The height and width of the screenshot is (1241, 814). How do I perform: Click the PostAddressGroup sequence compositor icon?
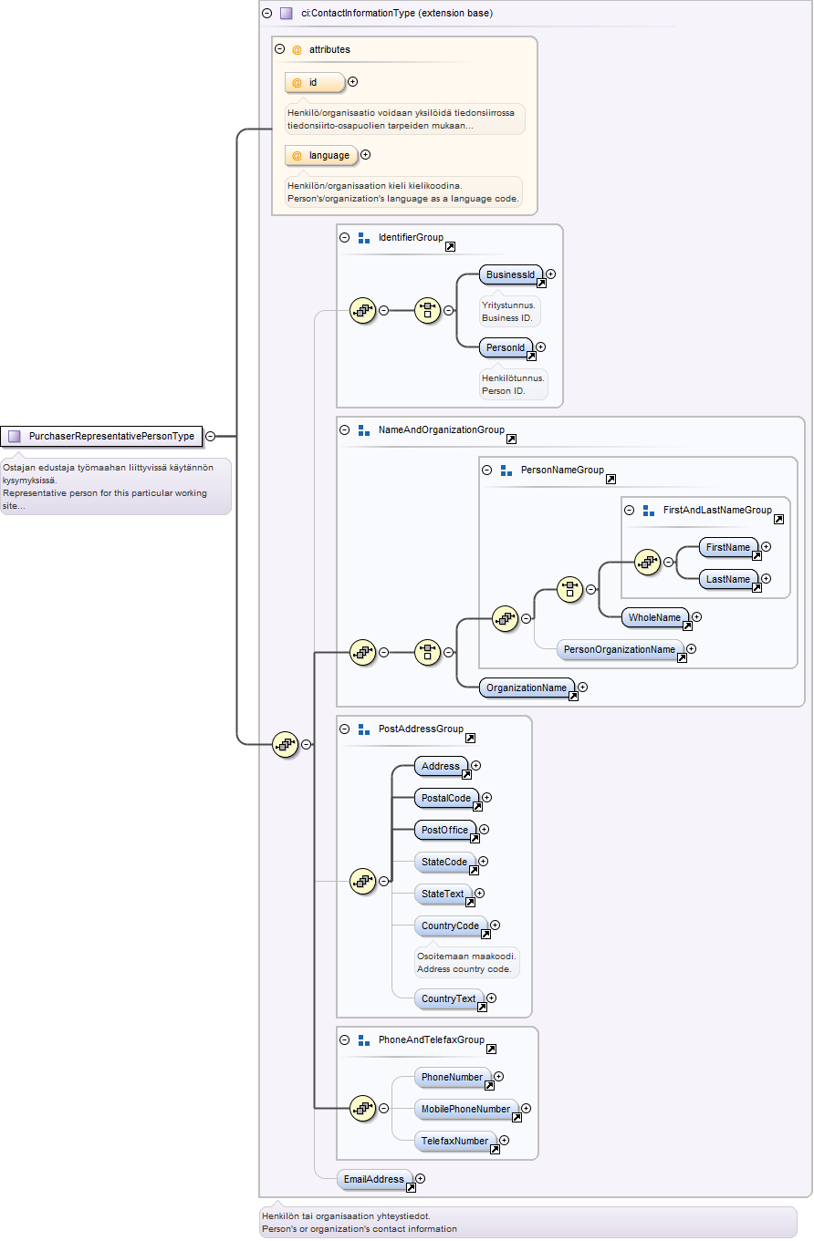click(x=363, y=881)
